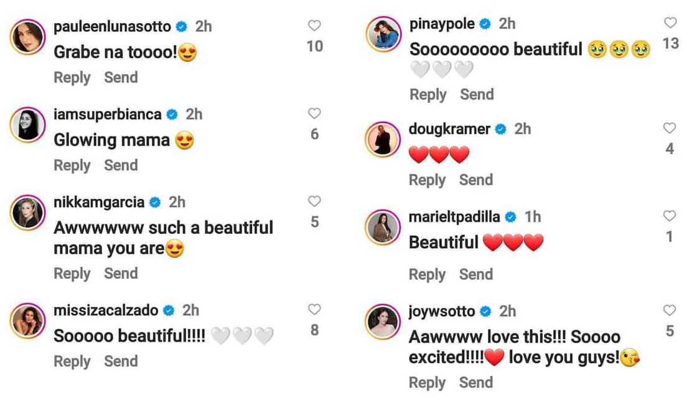The width and height of the screenshot is (697, 410).
Task: View dougkramer's profile picture
Action: point(383,139)
